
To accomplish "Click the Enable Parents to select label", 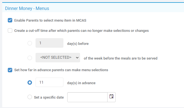I will pyautogui.click(x=50, y=20).
